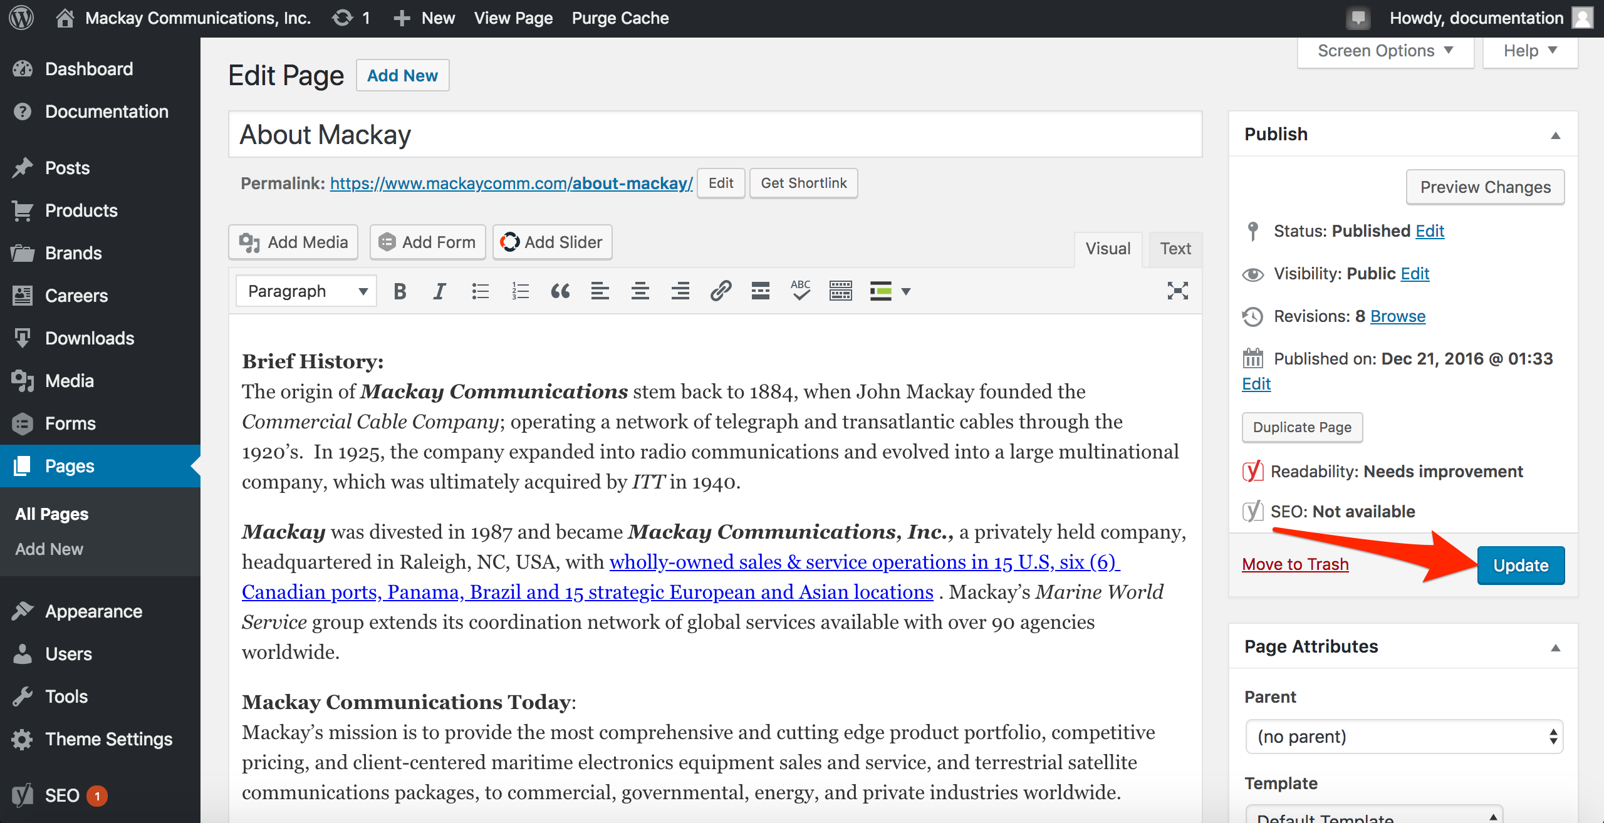Viewport: 1604px width, 823px height.
Task: Open the comments bubble icon
Action: click(1358, 18)
